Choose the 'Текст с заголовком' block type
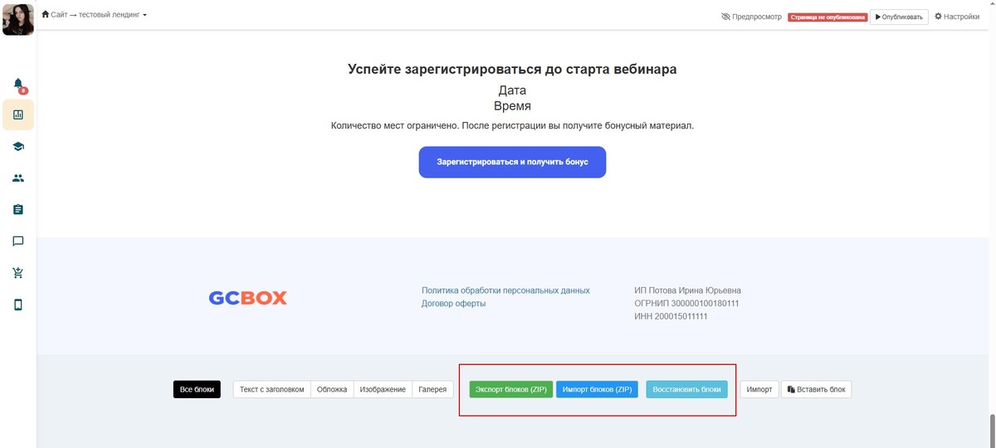This screenshot has width=996, height=448. (x=271, y=389)
